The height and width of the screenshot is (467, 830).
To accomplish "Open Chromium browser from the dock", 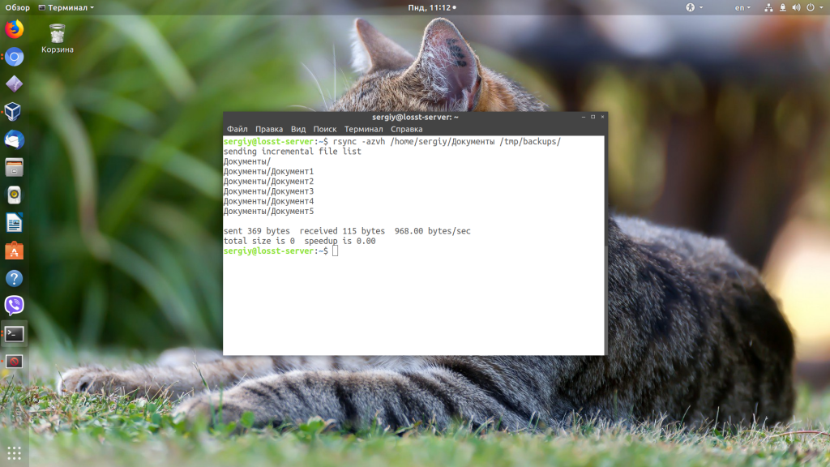I will point(14,57).
